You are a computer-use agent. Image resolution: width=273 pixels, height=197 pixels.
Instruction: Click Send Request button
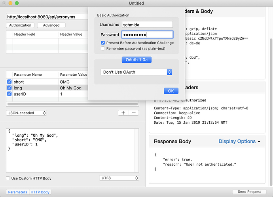coord(249,192)
